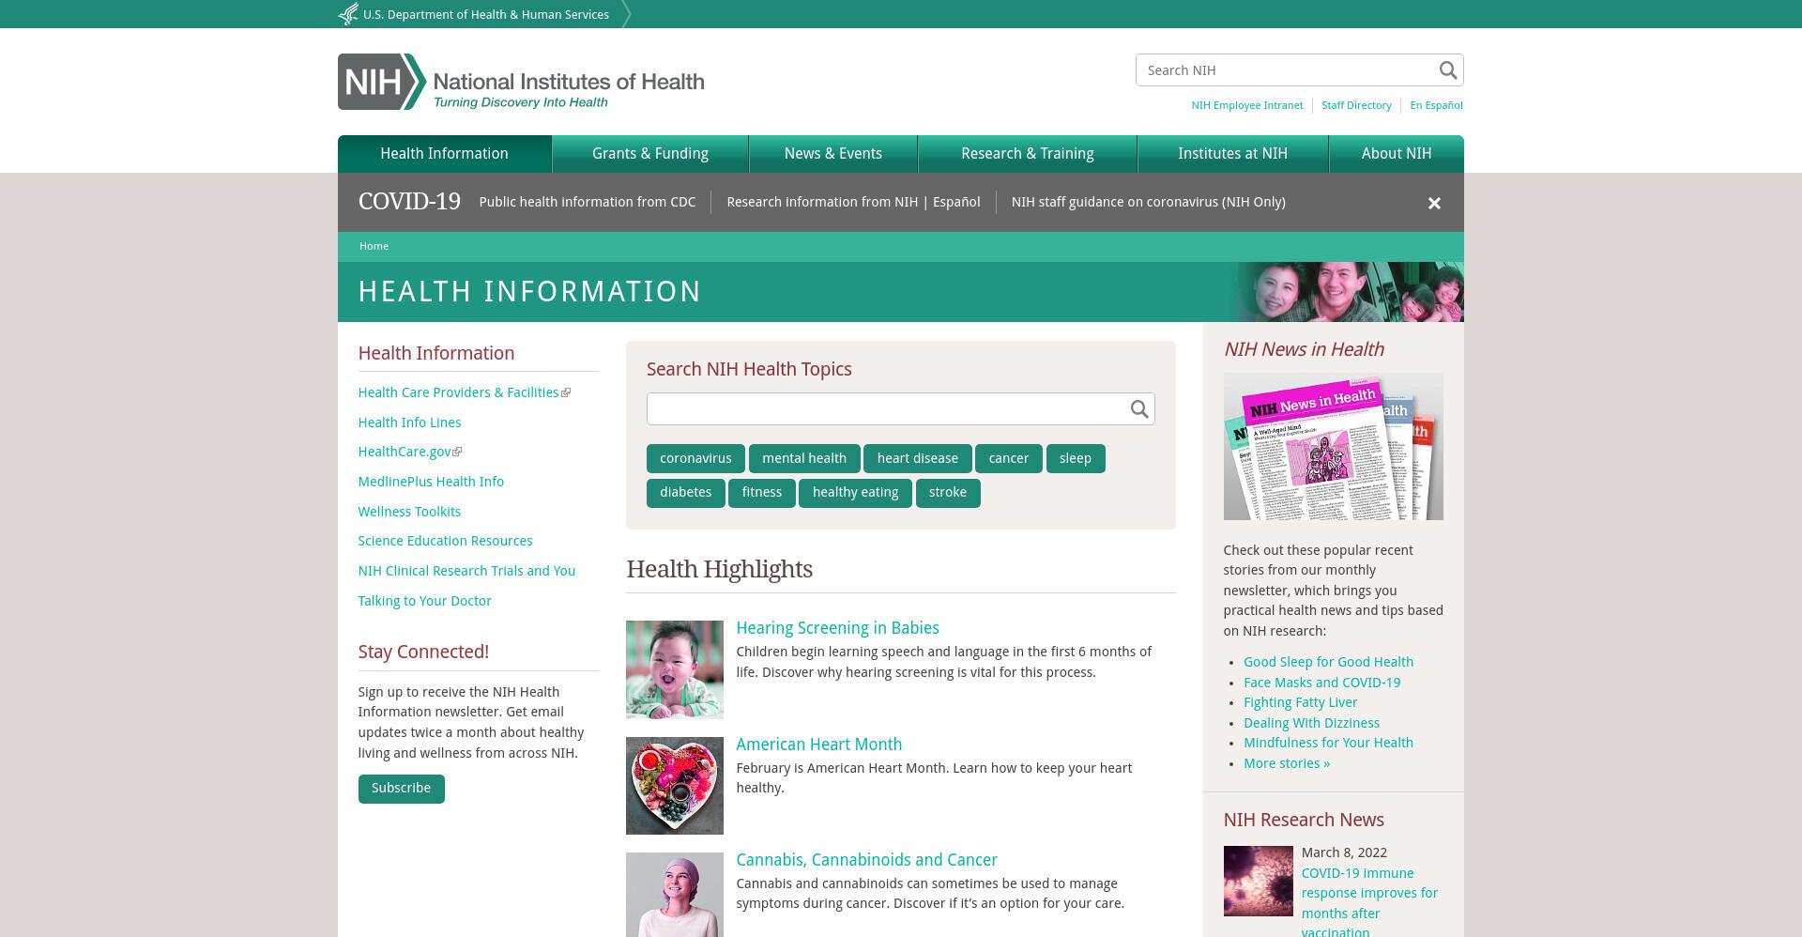Open Public health information from CDC
Screen dimensions: 1802x937
tap(588, 202)
